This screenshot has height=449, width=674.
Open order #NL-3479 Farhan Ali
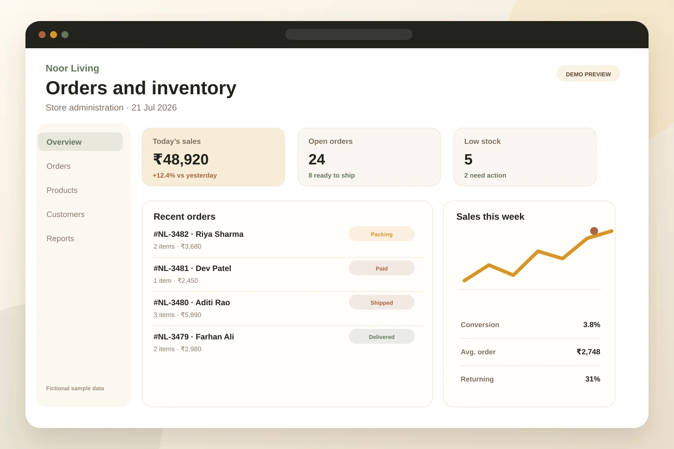(194, 337)
